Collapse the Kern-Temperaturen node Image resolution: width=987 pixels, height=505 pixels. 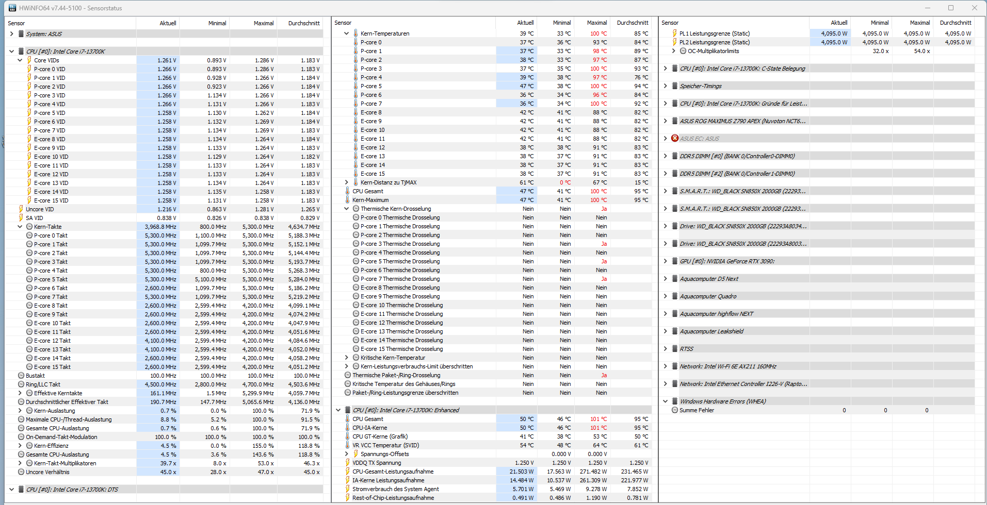[x=346, y=33]
